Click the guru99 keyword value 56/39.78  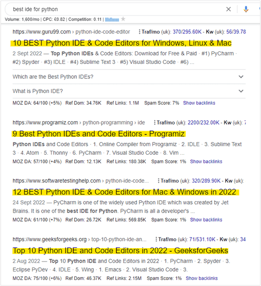point(236,32)
